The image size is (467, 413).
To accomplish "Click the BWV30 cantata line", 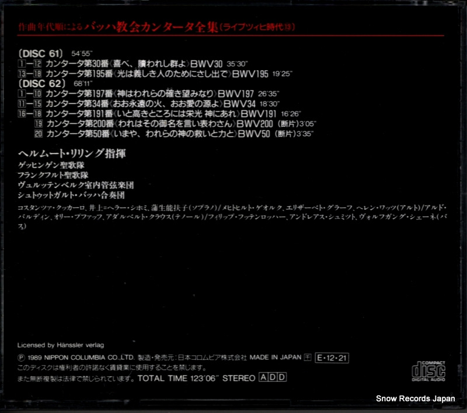I will tap(133, 64).
